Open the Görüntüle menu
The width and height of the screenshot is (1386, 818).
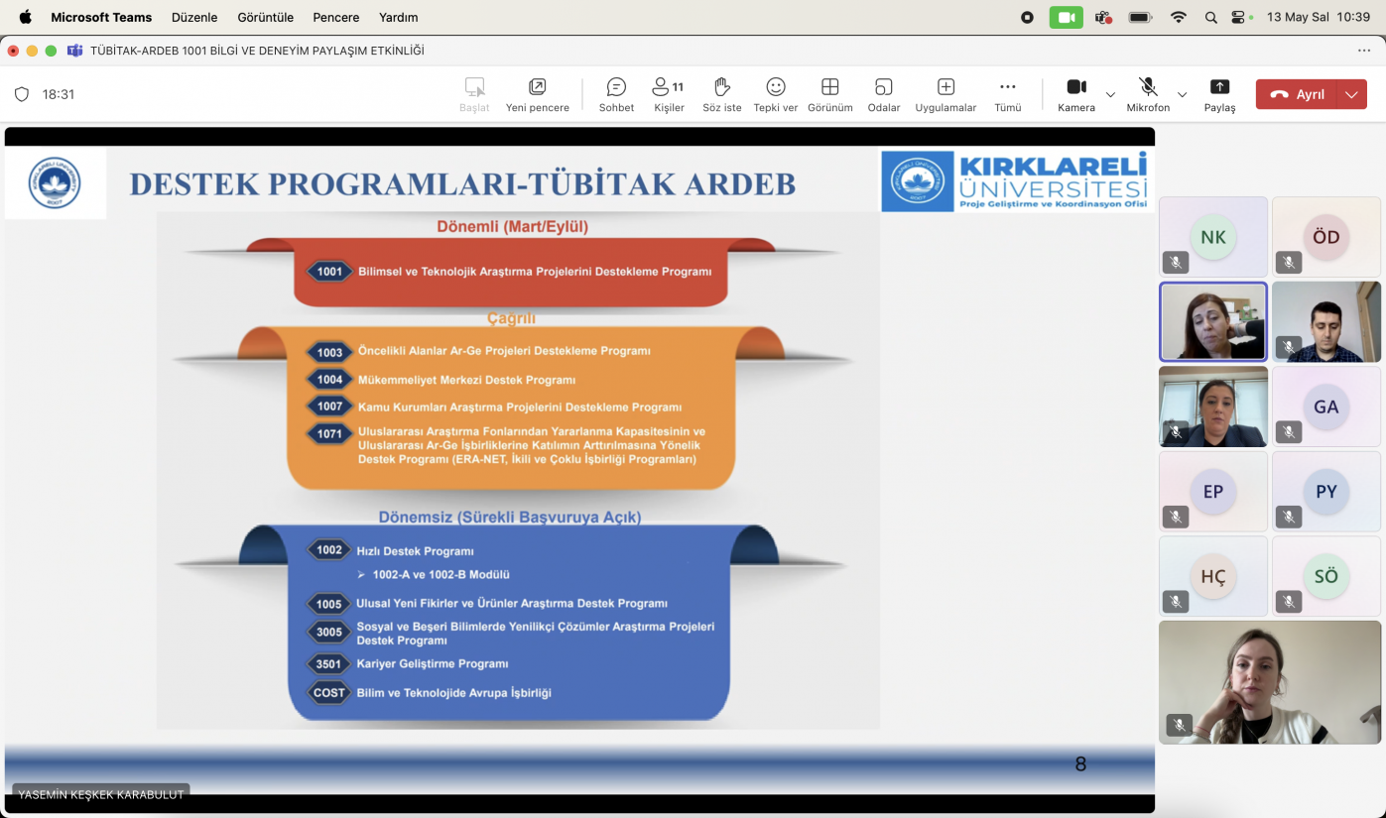(266, 17)
